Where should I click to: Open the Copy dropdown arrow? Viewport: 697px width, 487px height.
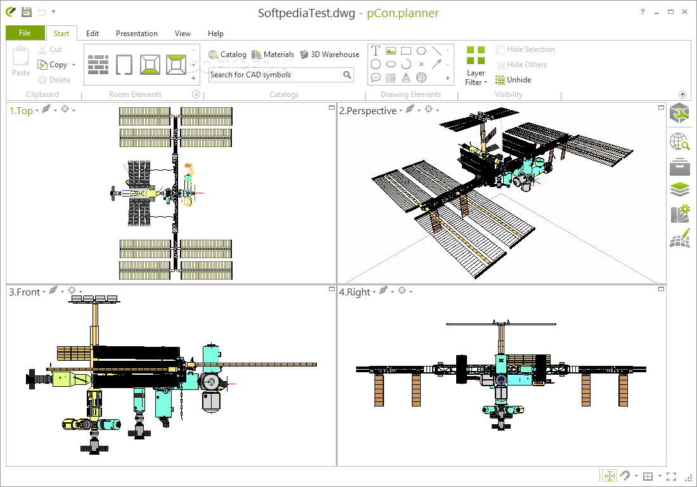pos(74,65)
